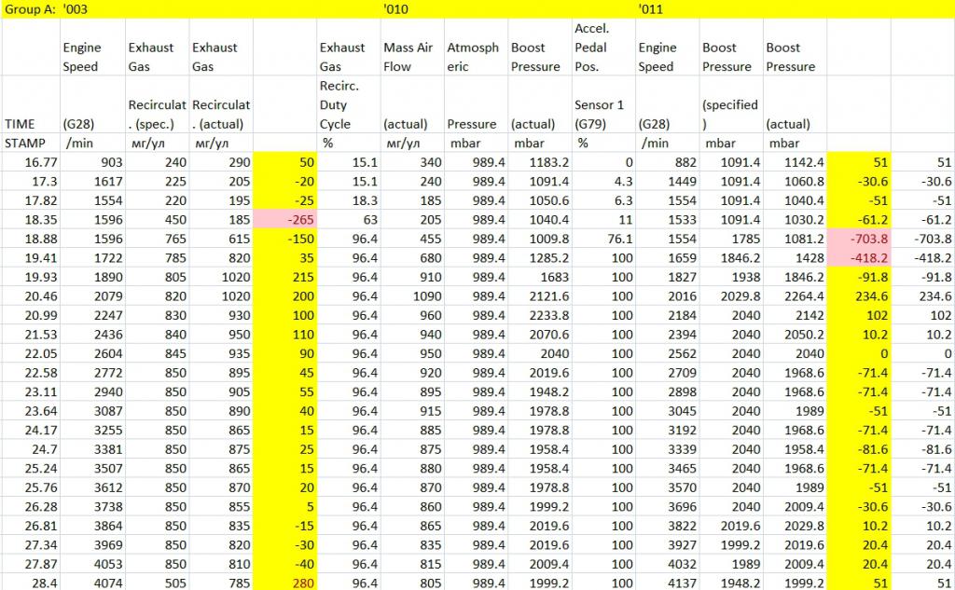Click engine speed value 4137
Viewport: 955px width, 590px height.
pyautogui.click(x=667, y=583)
